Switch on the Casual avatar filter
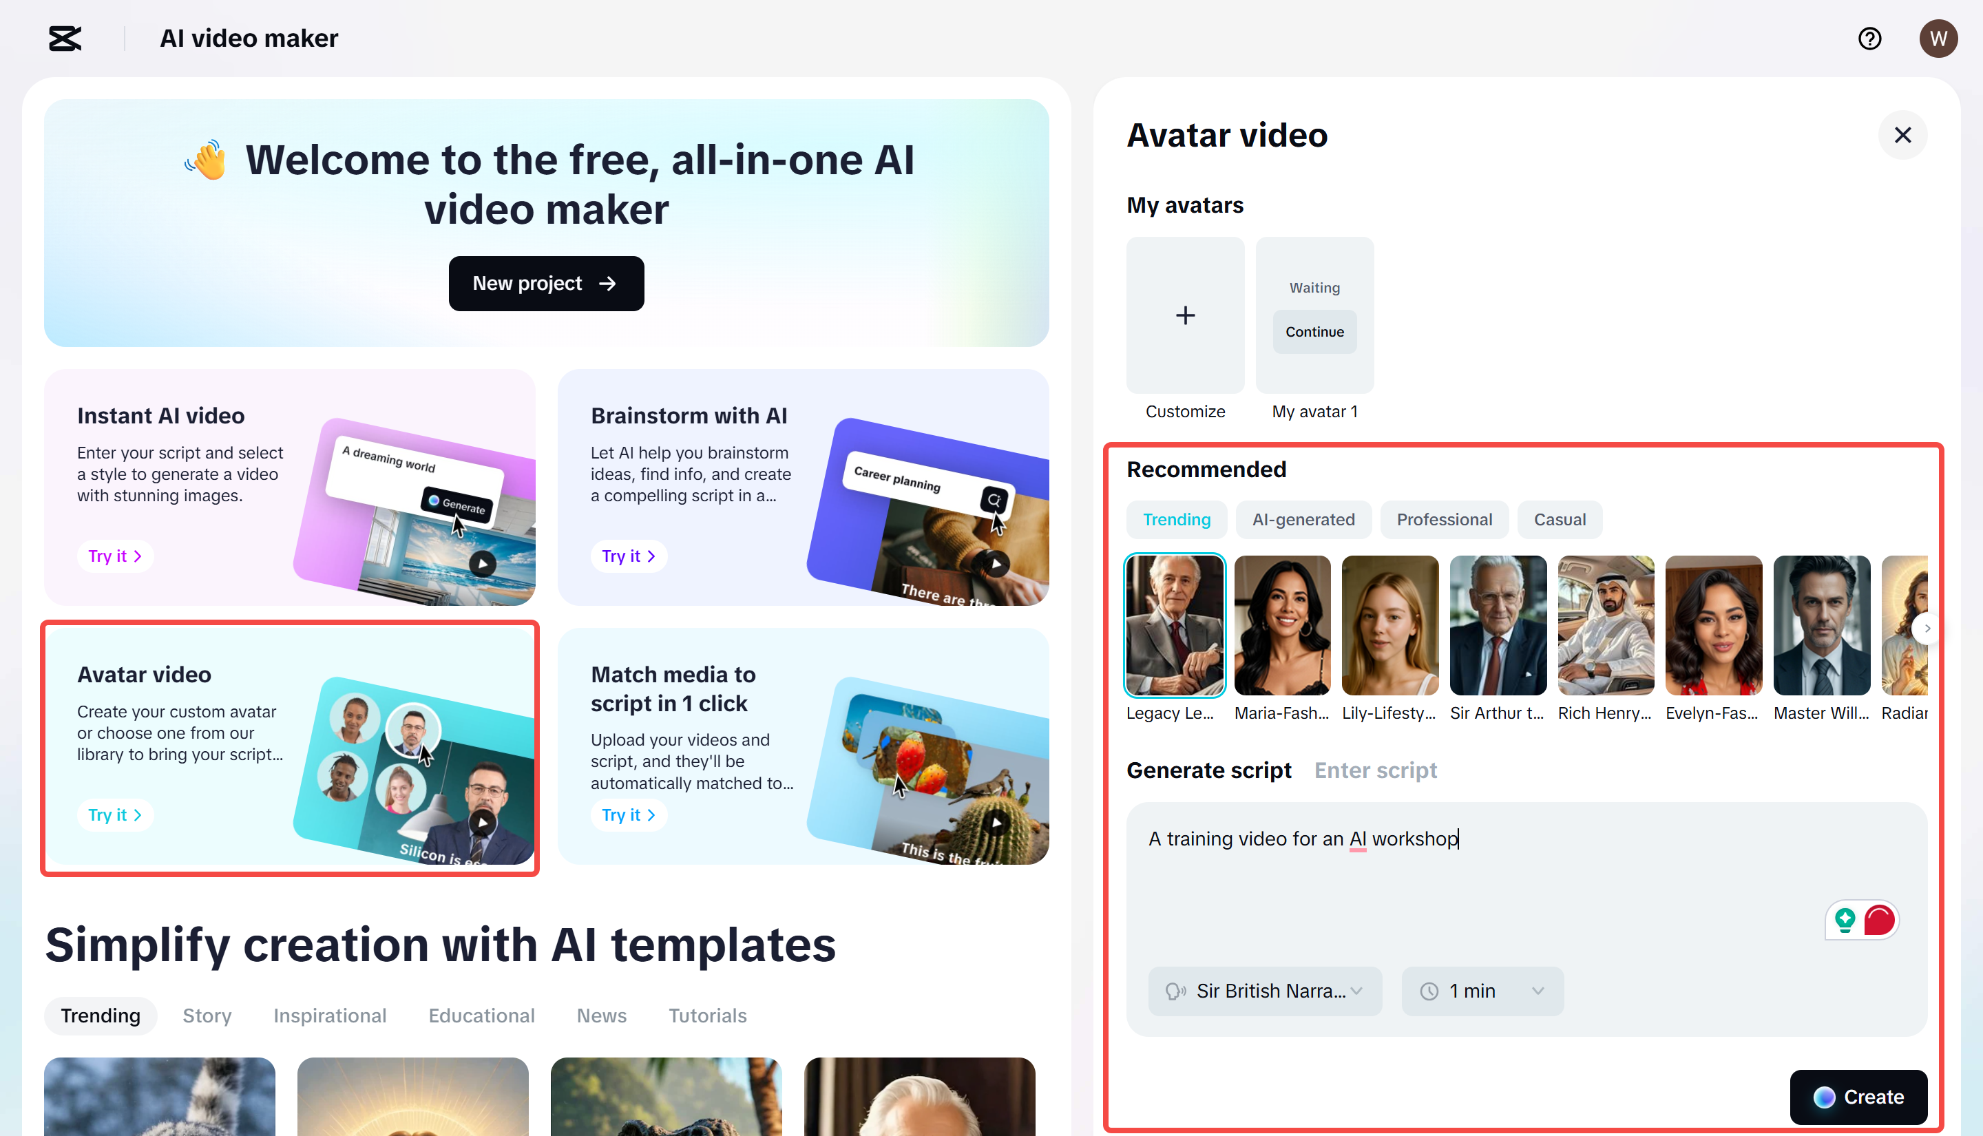Image resolution: width=1983 pixels, height=1136 pixels. pos(1559,519)
